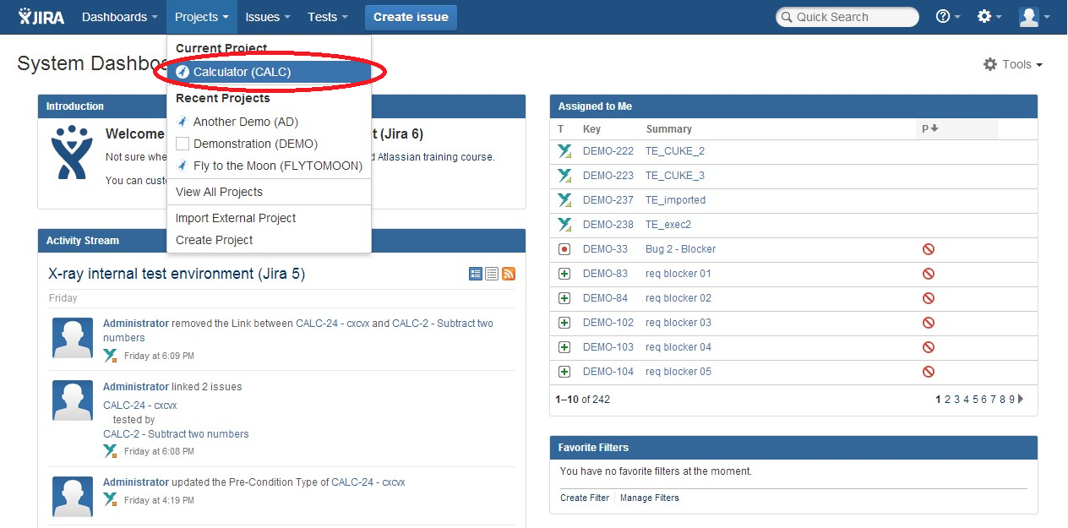
Task: Click the JIRA logo
Action: [41, 17]
